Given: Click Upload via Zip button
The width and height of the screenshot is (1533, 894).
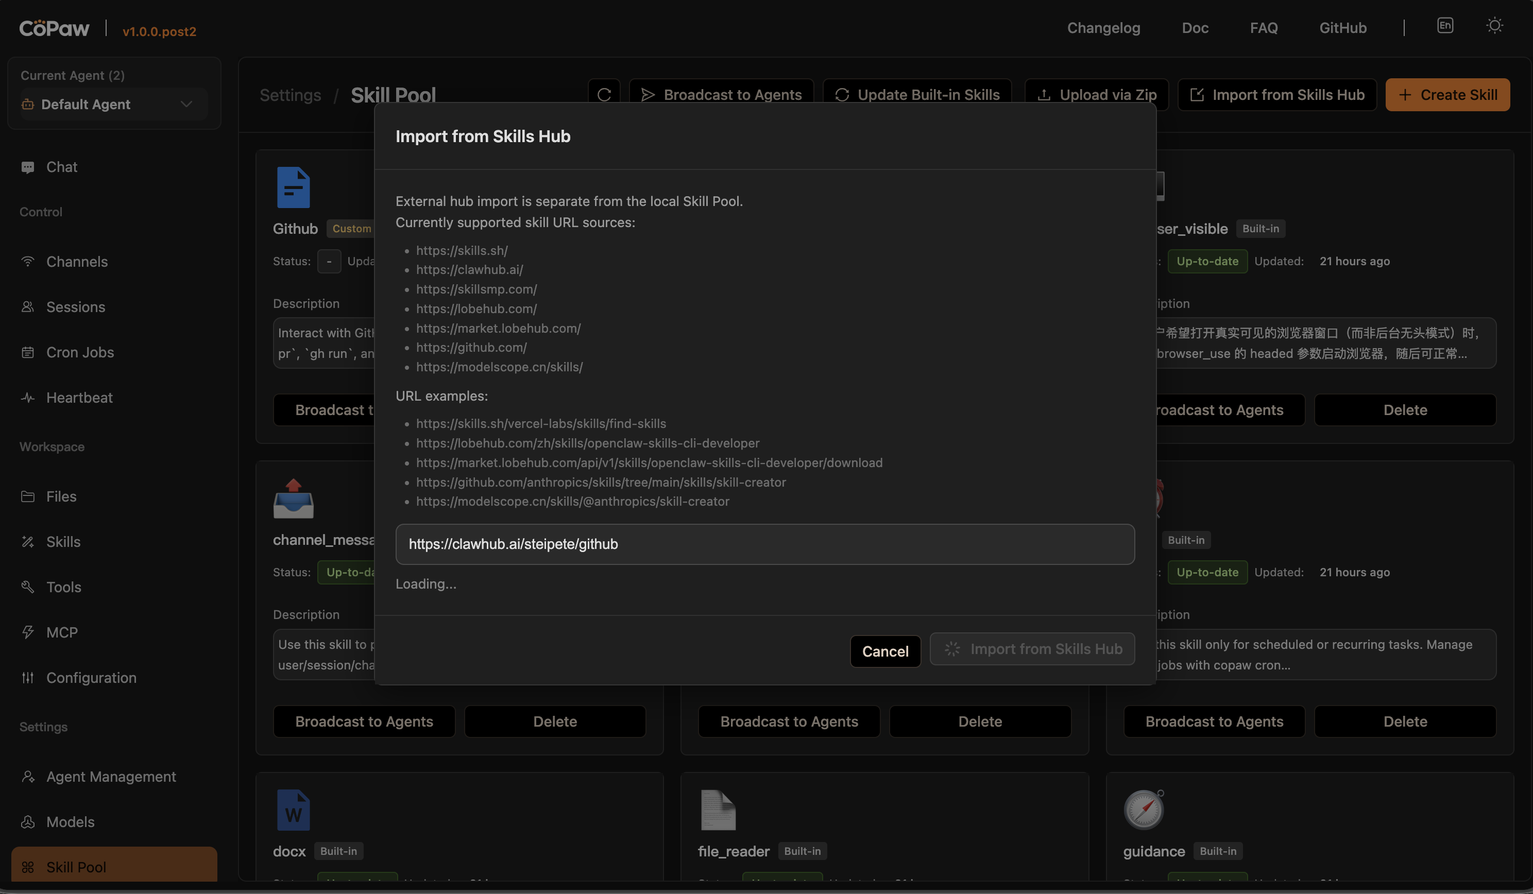Looking at the screenshot, I should point(1096,95).
